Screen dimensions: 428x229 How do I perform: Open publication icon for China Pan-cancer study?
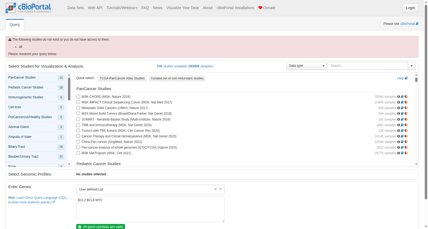402,142
